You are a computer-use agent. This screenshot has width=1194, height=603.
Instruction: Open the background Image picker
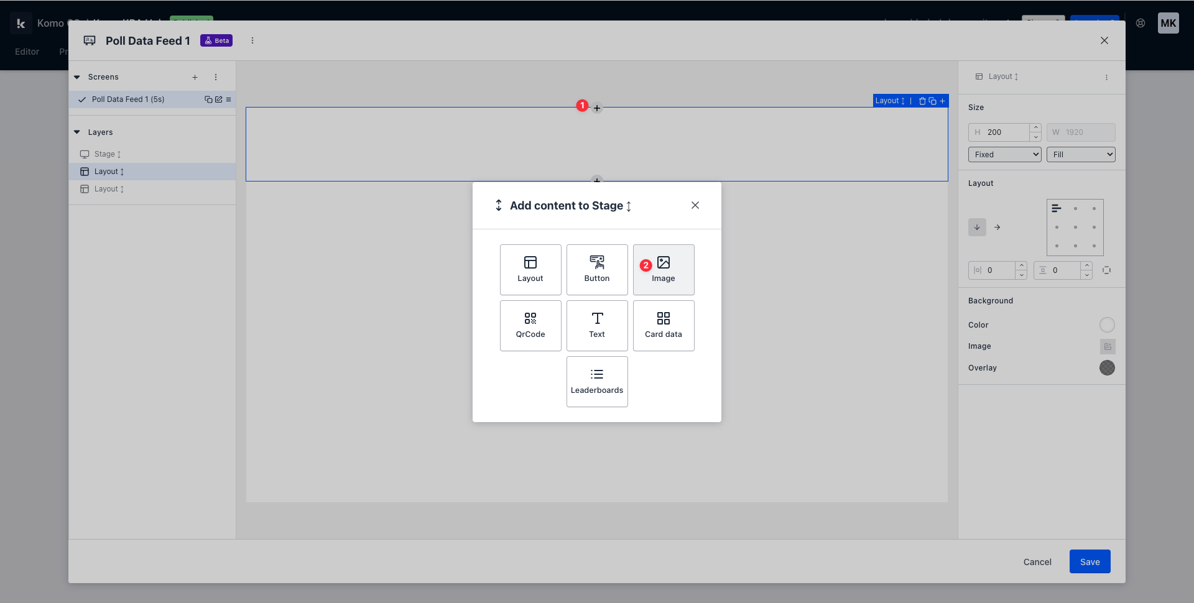click(x=1107, y=346)
